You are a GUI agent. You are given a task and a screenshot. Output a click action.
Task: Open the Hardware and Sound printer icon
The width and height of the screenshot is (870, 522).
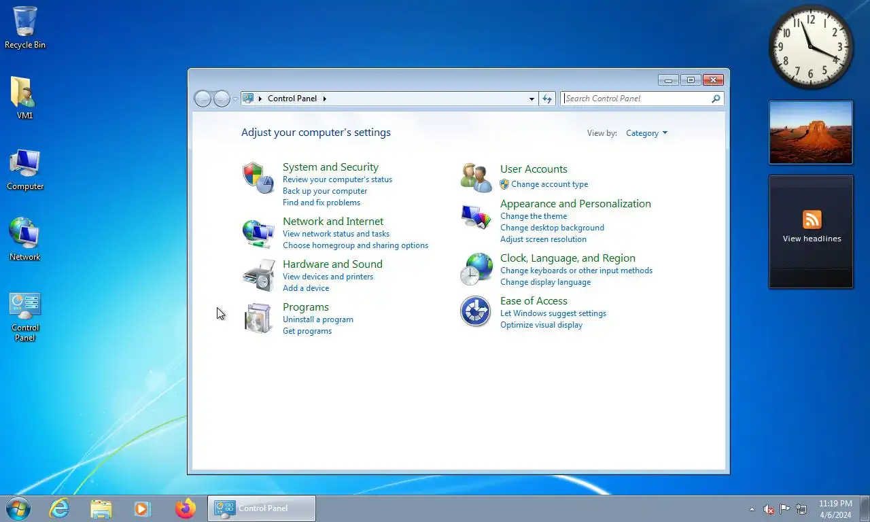click(x=258, y=276)
